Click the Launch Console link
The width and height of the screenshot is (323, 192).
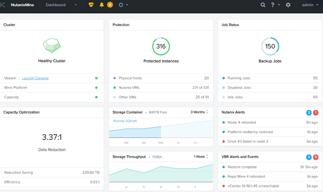tap(35, 78)
